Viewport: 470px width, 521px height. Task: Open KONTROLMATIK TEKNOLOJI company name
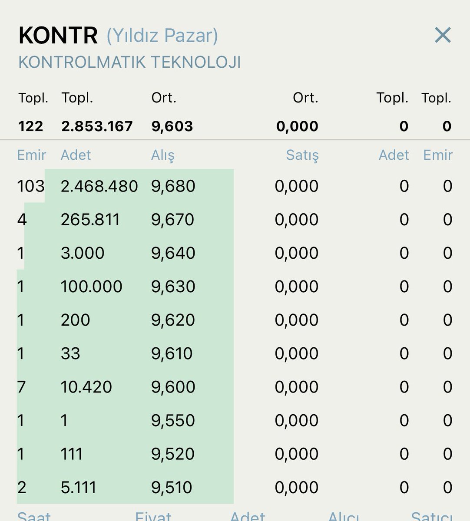tap(129, 62)
